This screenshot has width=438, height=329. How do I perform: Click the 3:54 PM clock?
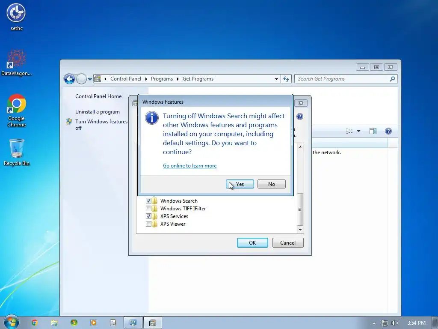tap(416, 323)
